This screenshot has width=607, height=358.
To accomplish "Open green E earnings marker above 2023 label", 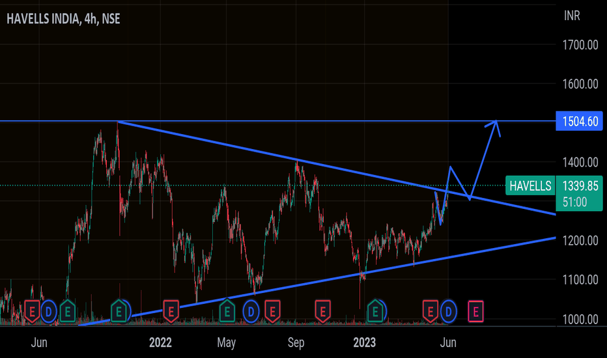I will point(374,311).
